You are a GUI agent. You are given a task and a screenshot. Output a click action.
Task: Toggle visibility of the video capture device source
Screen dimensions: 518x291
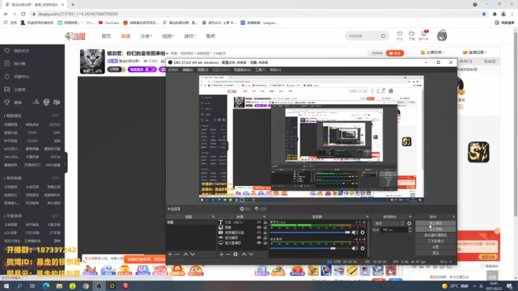[x=259, y=233]
